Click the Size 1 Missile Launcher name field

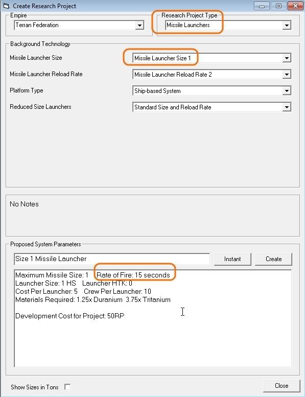(x=112, y=259)
